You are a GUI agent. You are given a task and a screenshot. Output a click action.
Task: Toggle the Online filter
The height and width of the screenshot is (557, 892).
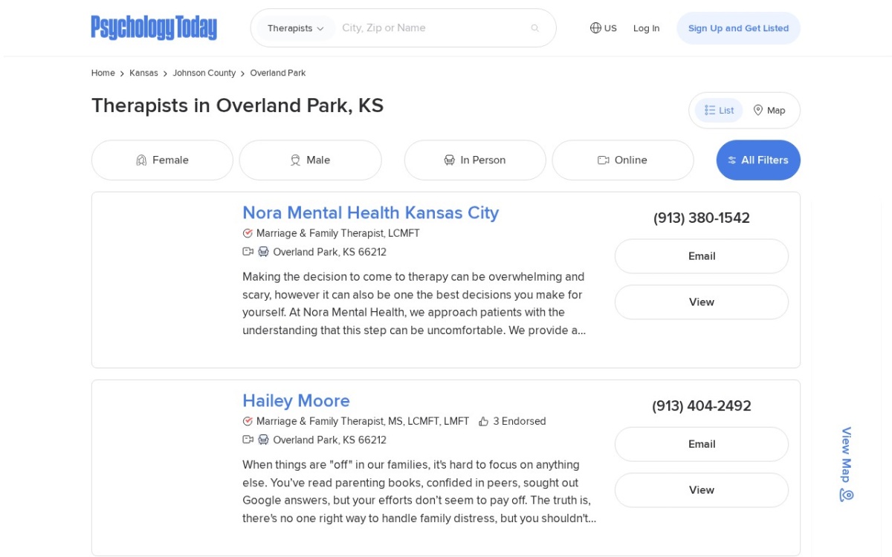click(x=623, y=160)
